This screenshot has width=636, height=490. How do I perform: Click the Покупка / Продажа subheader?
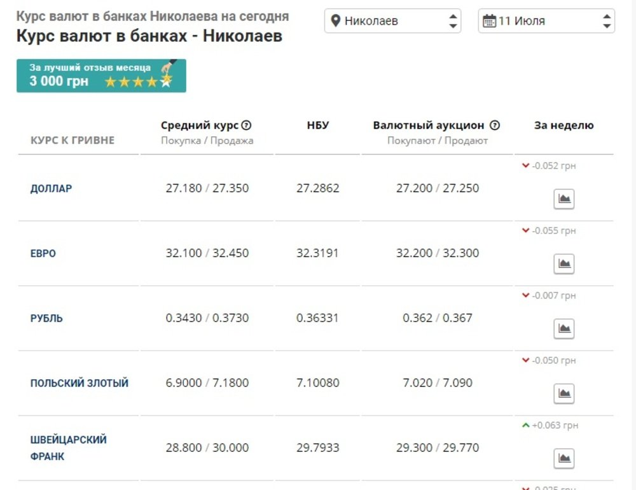click(207, 141)
